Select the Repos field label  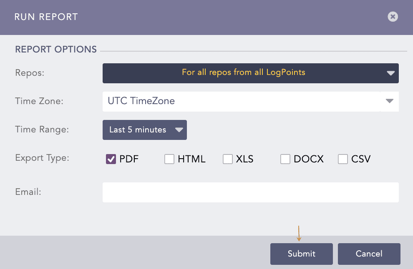click(30, 73)
